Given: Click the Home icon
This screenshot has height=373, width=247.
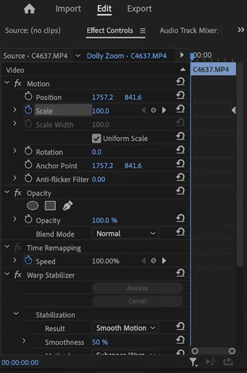Looking at the screenshot, I should [29, 9].
